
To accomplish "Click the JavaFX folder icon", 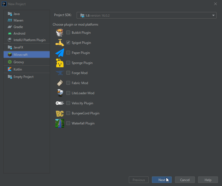I will click(x=10, y=47).
